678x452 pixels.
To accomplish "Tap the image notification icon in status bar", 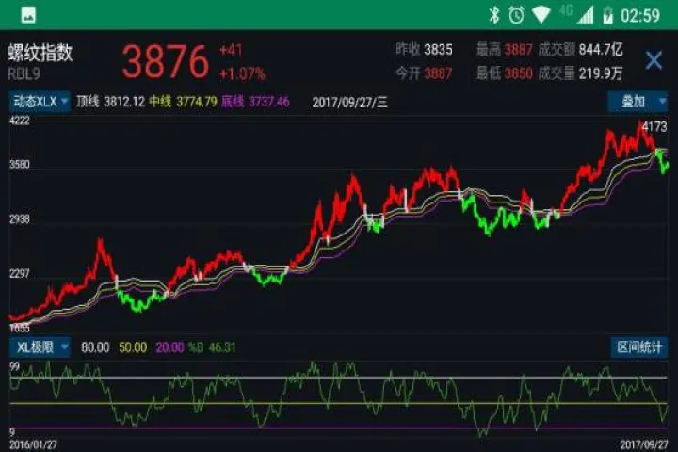I will pyautogui.click(x=28, y=15).
